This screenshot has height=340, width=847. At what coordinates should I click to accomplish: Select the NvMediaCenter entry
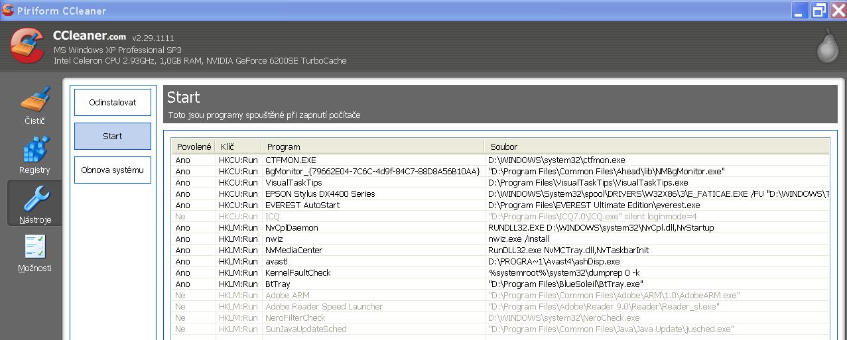(x=500, y=250)
